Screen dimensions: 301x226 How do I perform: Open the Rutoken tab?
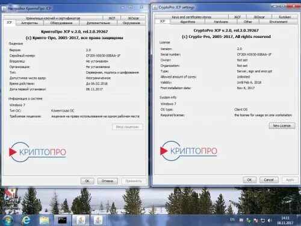285,17
